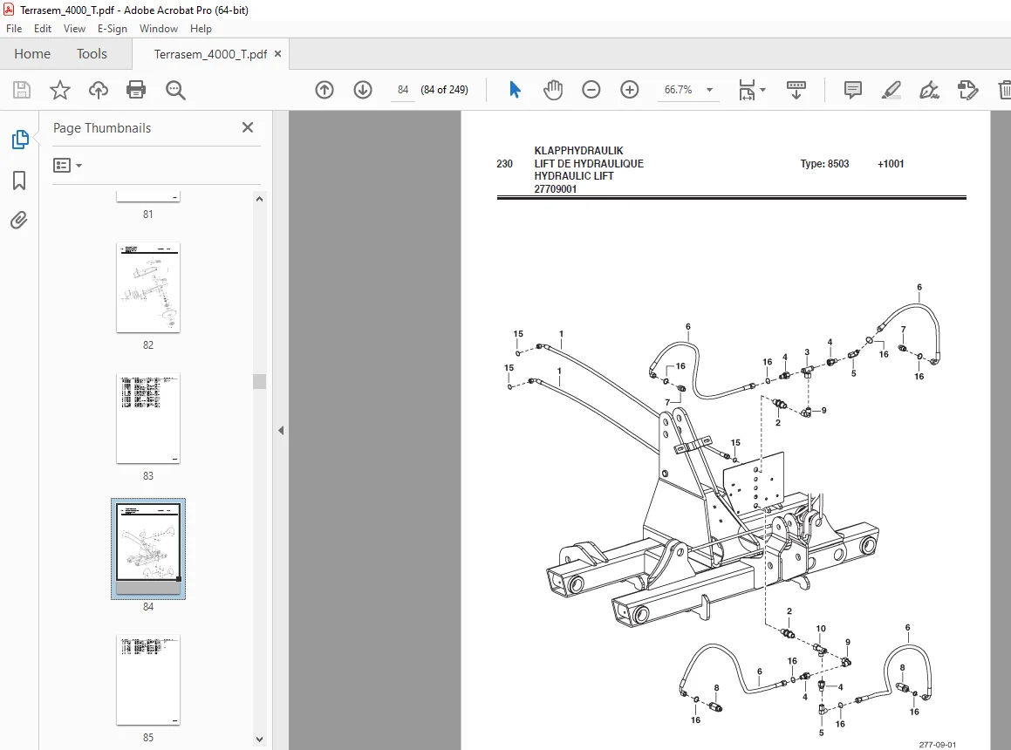Print the document with the printer icon
The height and width of the screenshot is (750, 1011).
(x=136, y=90)
